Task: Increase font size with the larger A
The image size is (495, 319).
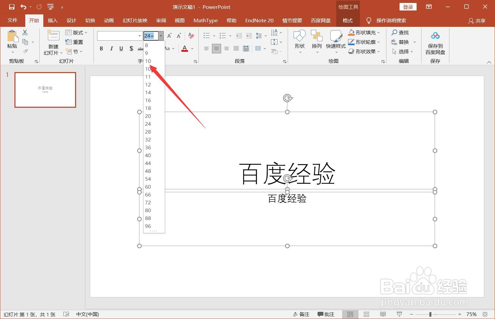Action: tap(169, 36)
